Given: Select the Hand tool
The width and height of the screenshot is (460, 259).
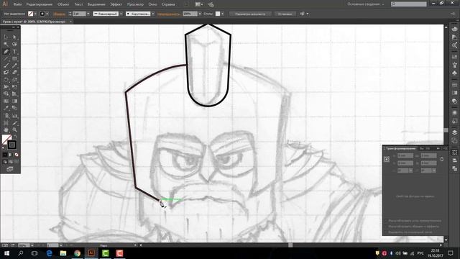Looking at the screenshot, I should [6, 129].
